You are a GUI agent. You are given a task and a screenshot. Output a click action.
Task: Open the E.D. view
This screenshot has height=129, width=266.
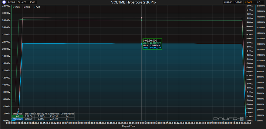tap(259, 2)
